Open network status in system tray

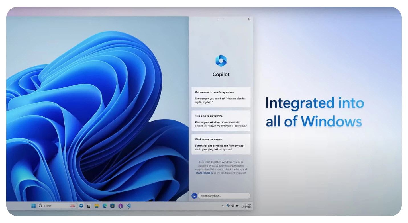(228, 206)
